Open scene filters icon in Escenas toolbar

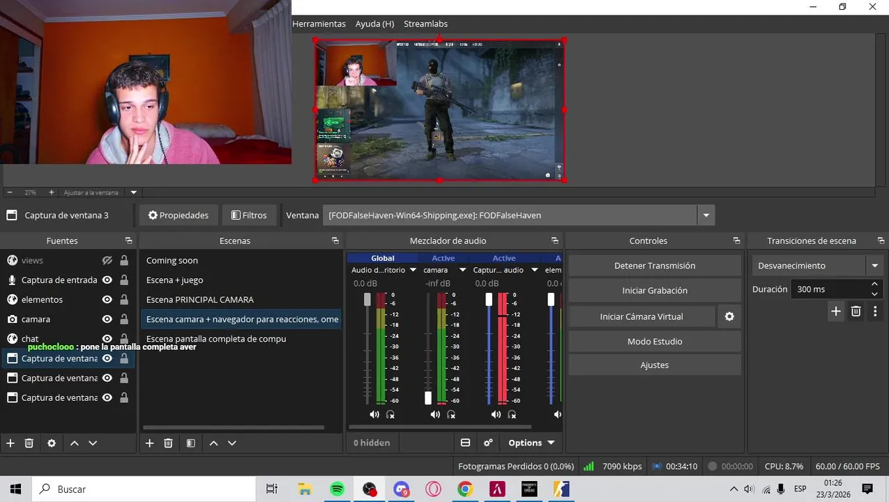click(190, 443)
